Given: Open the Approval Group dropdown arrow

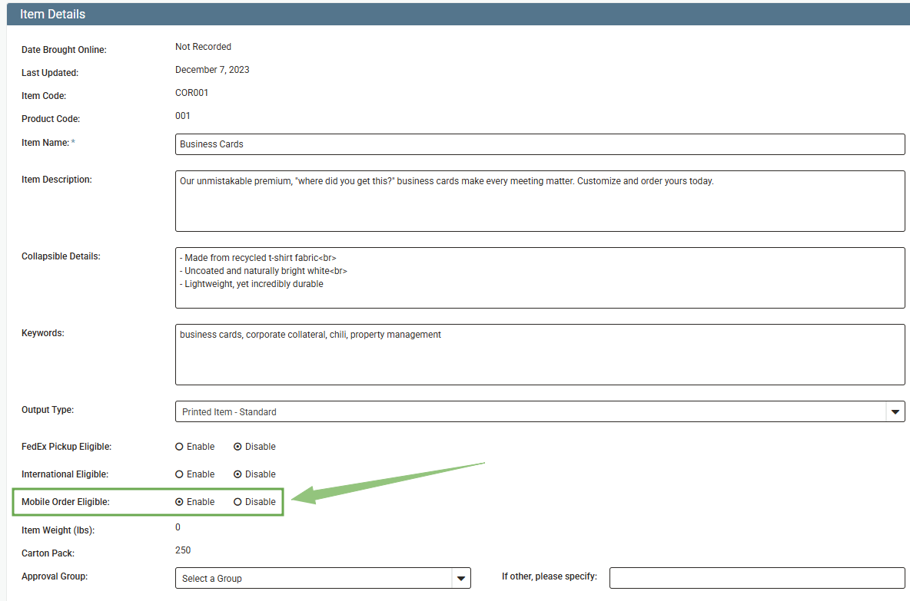Looking at the screenshot, I should pyautogui.click(x=461, y=578).
